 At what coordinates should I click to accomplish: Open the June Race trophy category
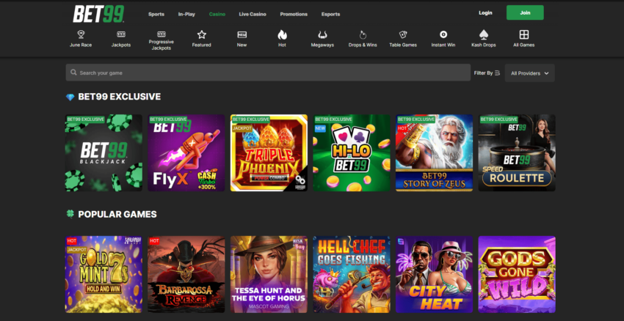point(81,39)
